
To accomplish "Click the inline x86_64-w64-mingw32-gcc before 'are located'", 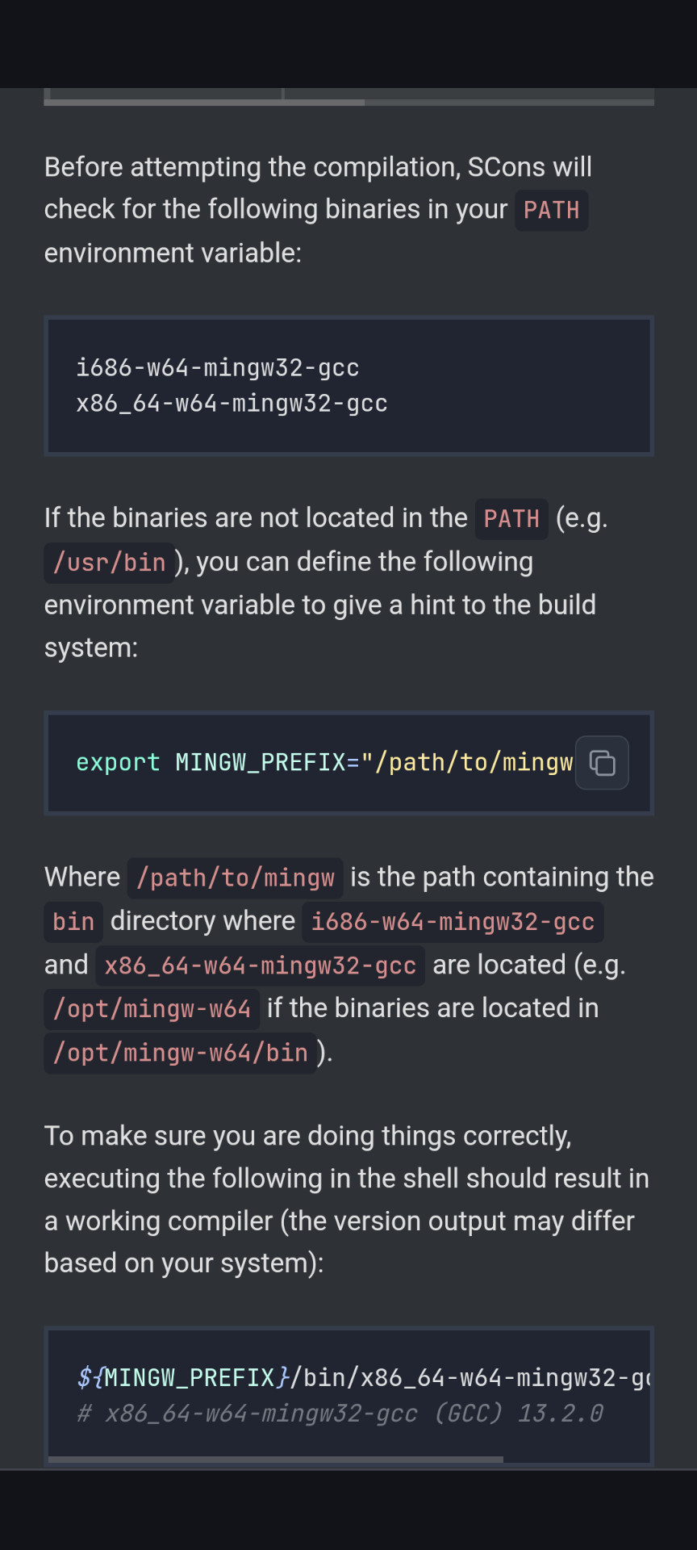I will point(260,966).
